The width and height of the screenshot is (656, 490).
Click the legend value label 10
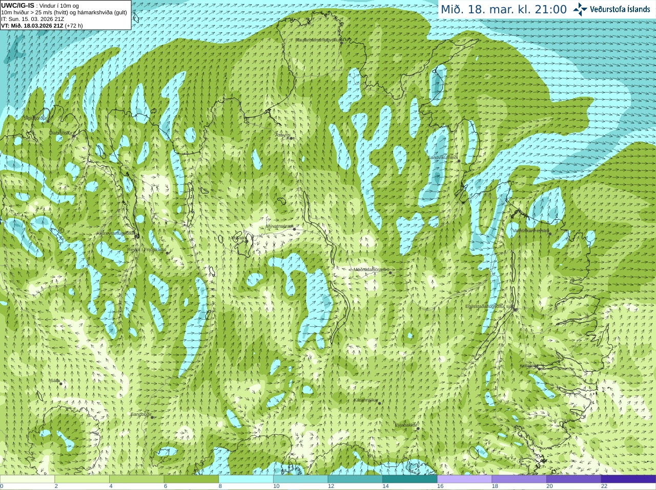coord(276,486)
